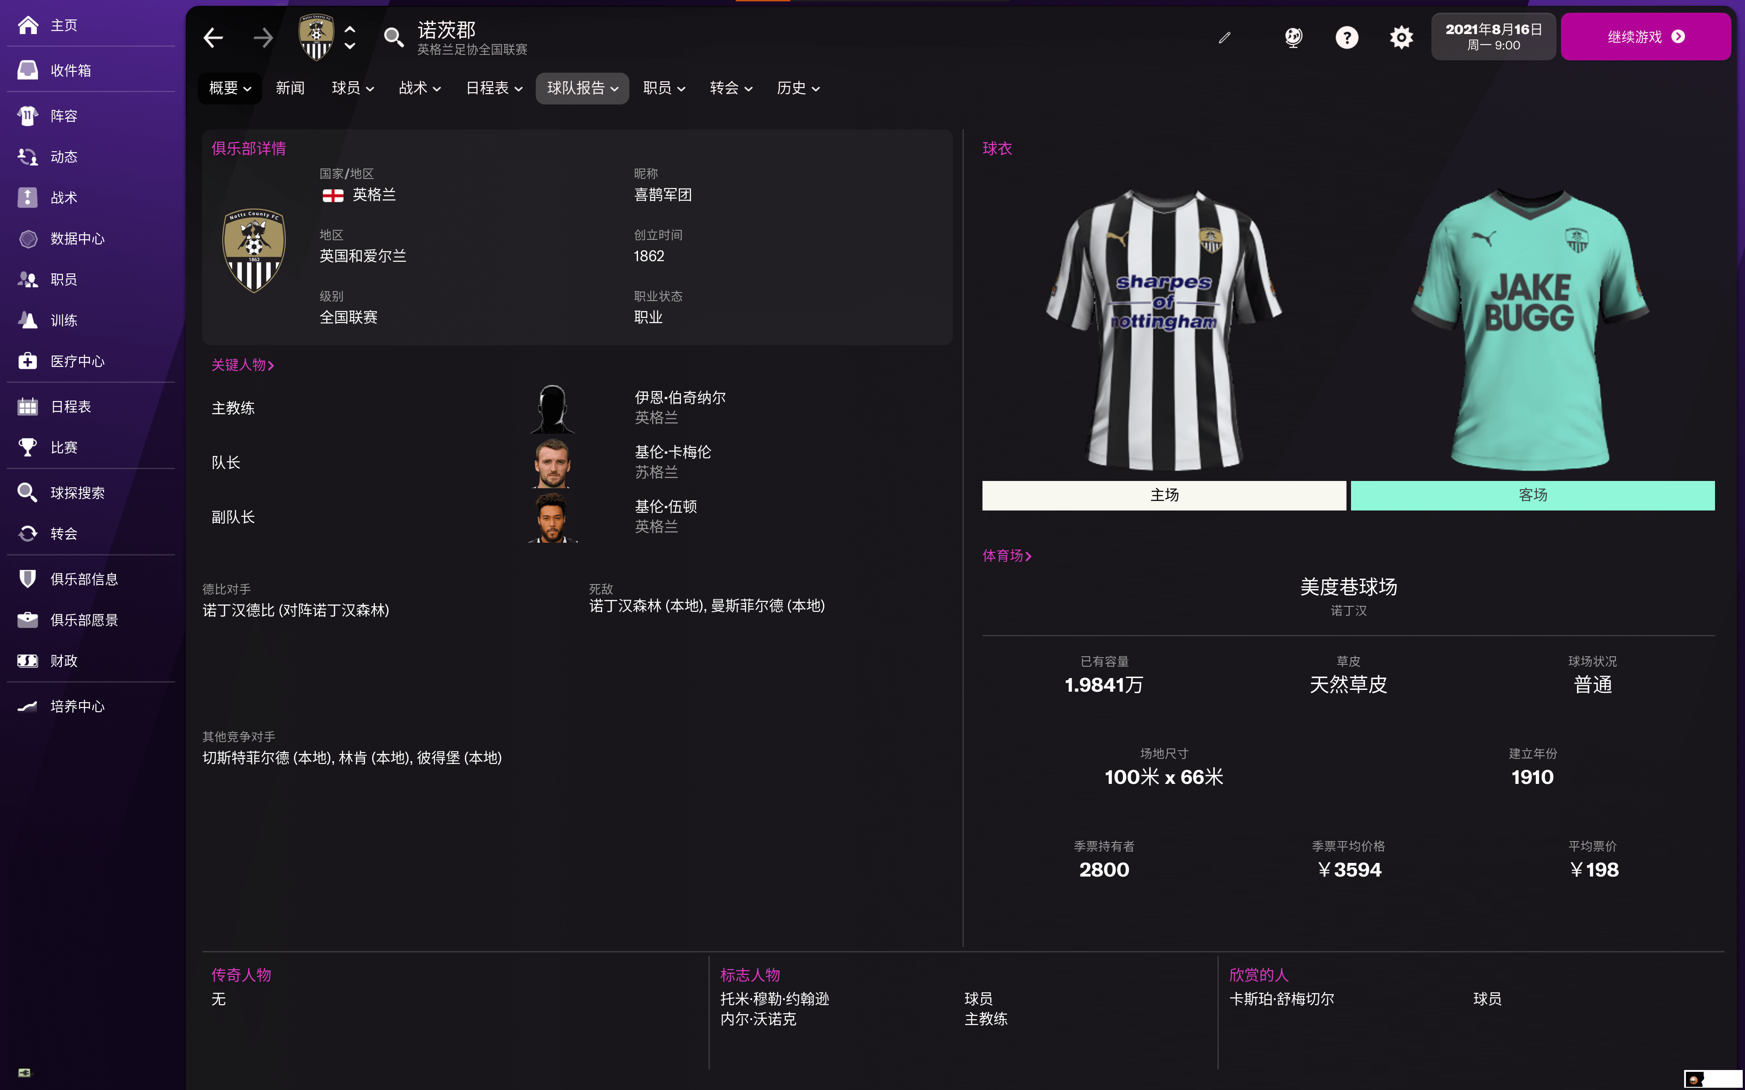
Task: Expand the 球员 players dropdown
Action: [353, 88]
